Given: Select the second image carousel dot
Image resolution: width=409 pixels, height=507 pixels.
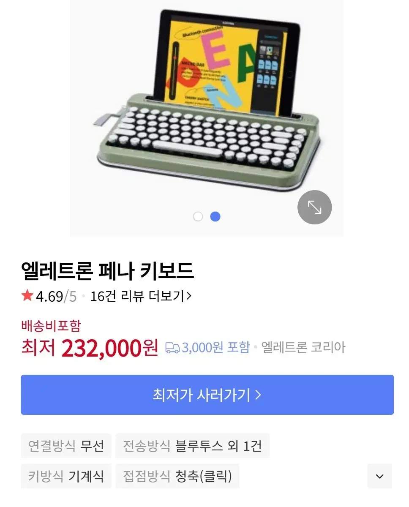Looking at the screenshot, I should click(x=215, y=217).
